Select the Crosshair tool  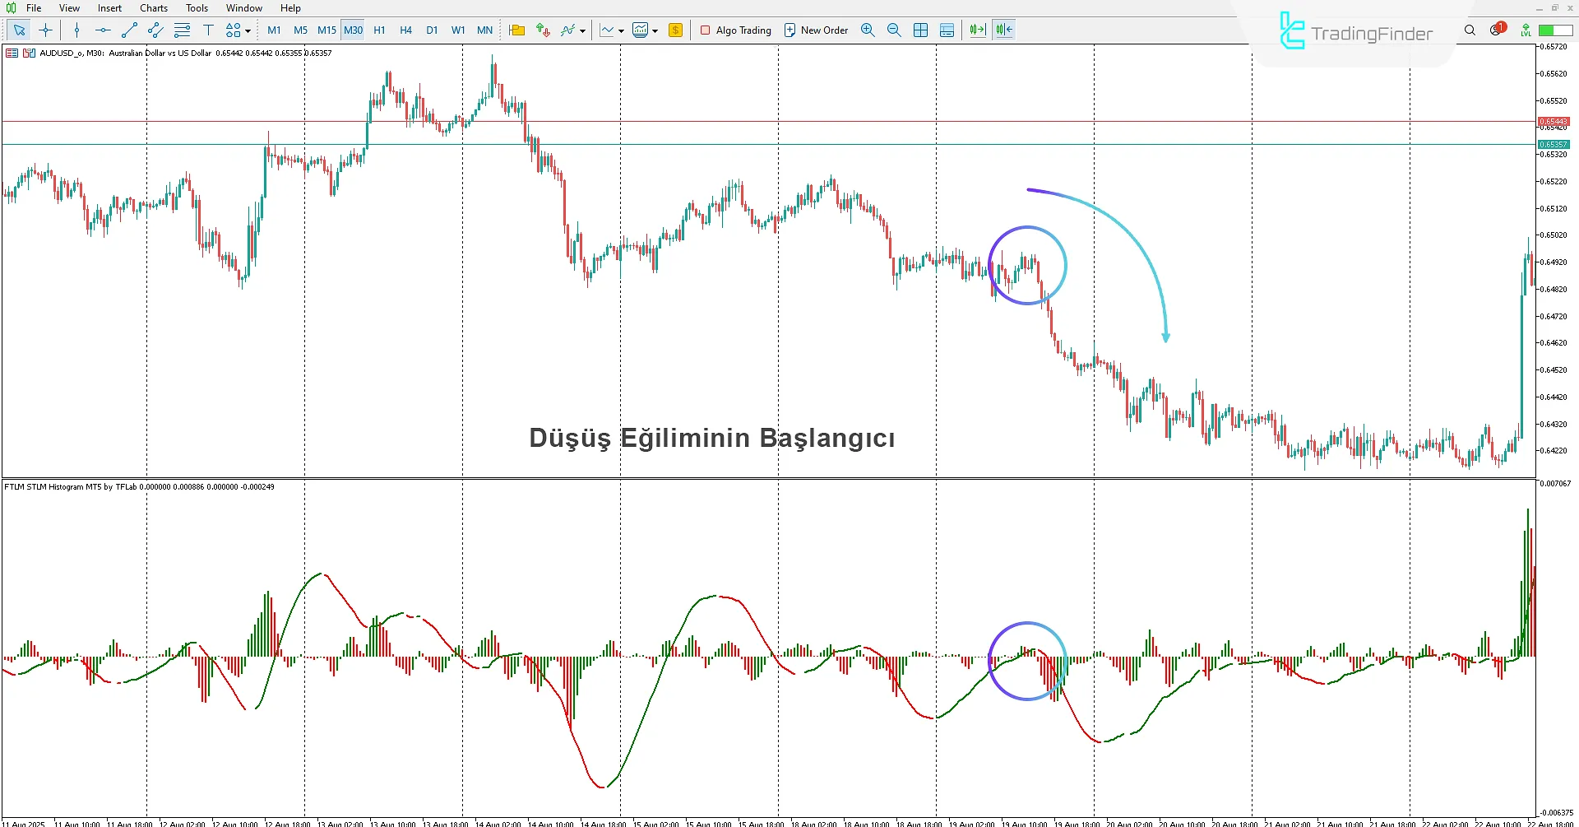tap(45, 30)
